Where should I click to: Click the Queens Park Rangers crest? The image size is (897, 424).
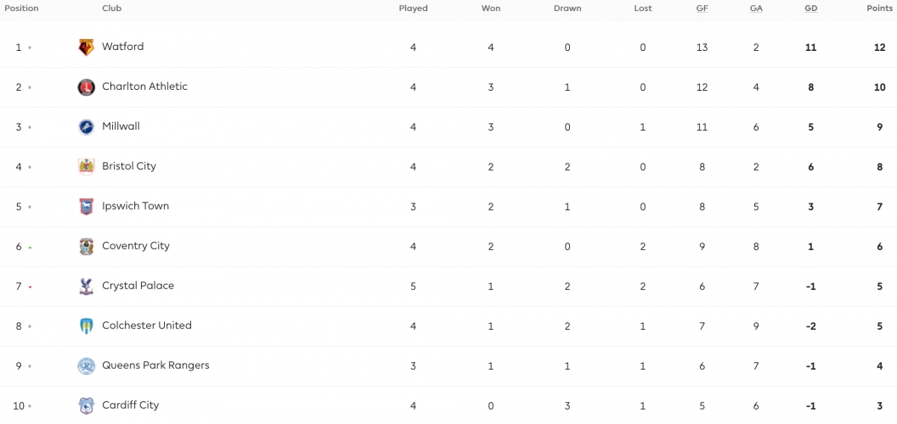point(86,365)
